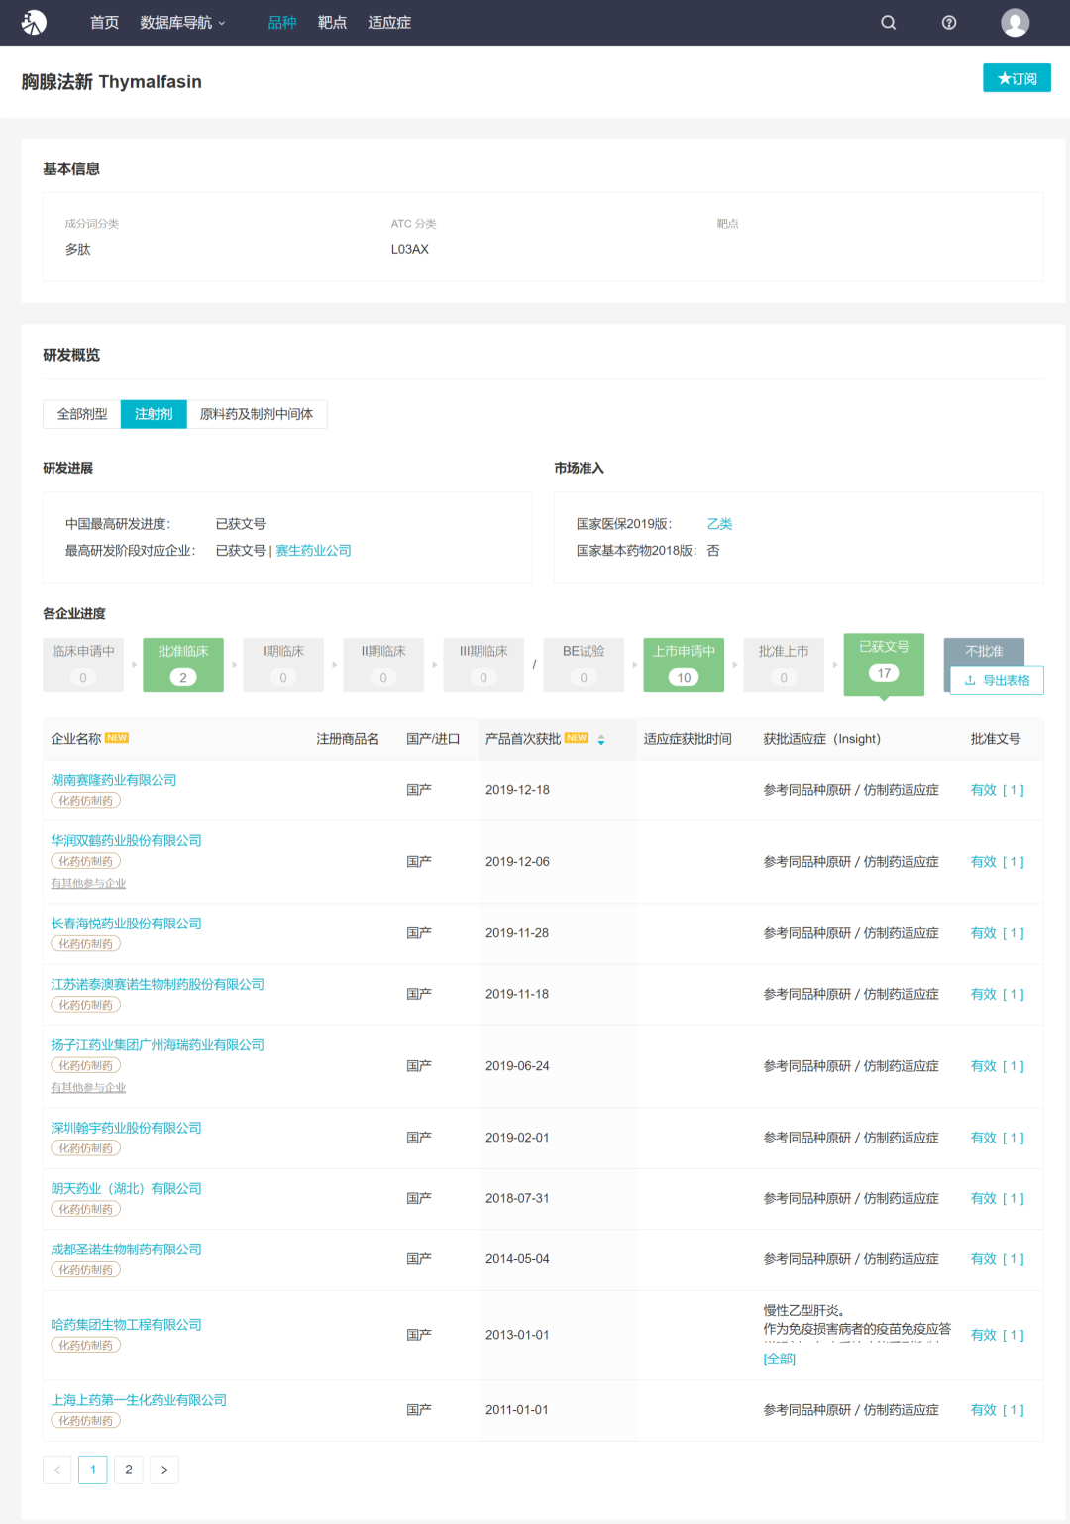Screen dimensions: 1070x1524
Task: Open 朗天药业（湖北）有限公司 company link
Action: tap(127, 1188)
